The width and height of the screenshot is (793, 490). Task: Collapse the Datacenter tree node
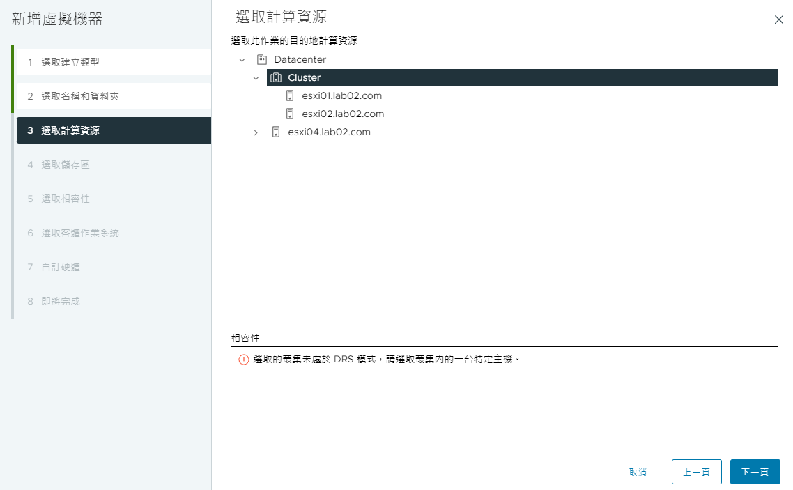click(x=240, y=59)
